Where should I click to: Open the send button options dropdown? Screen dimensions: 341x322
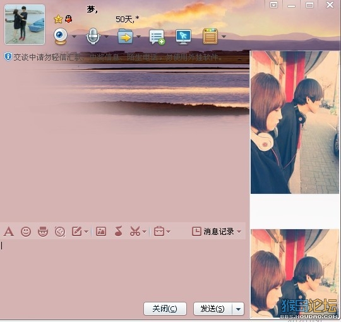[238, 309]
